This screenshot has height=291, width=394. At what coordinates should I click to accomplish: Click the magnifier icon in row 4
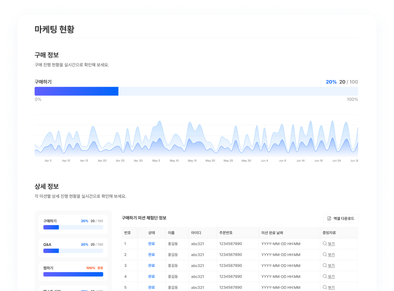(x=325, y=276)
